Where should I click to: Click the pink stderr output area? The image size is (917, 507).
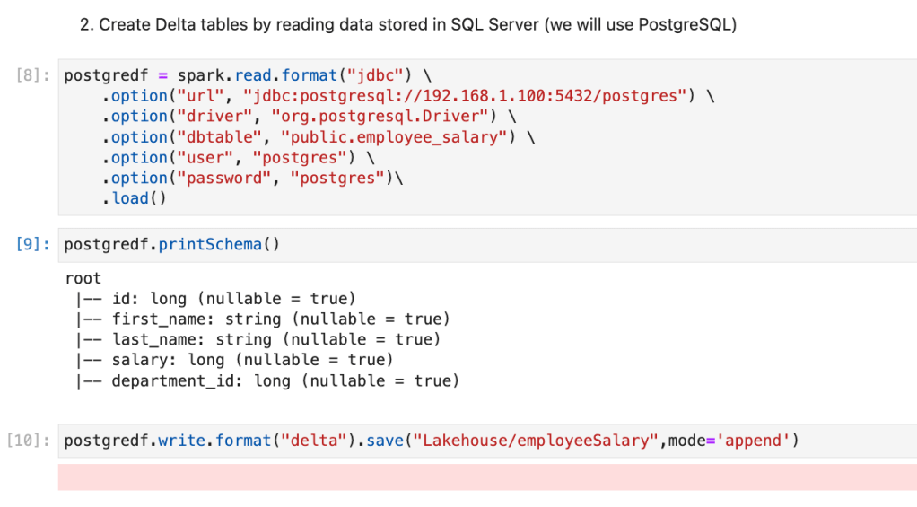click(487, 476)
